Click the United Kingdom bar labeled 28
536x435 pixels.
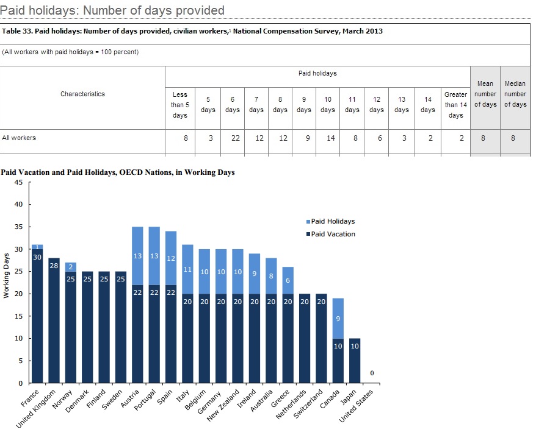(54, 323)
